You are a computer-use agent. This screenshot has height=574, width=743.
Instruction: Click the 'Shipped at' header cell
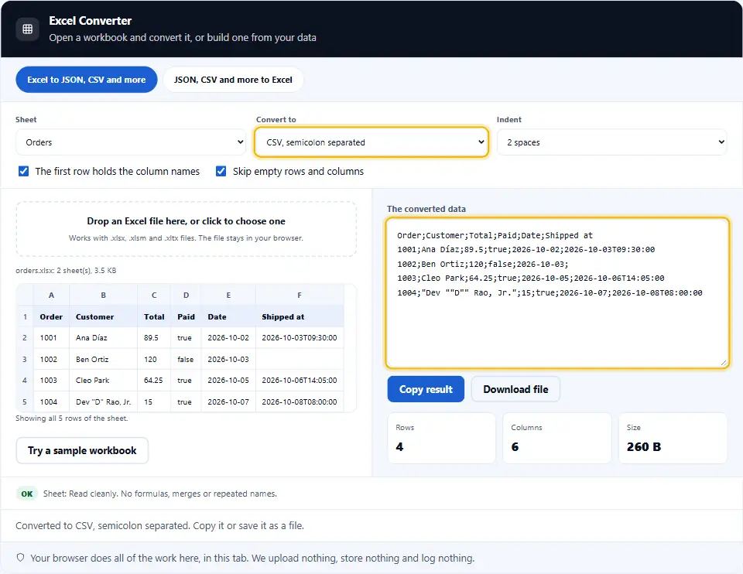300,316
